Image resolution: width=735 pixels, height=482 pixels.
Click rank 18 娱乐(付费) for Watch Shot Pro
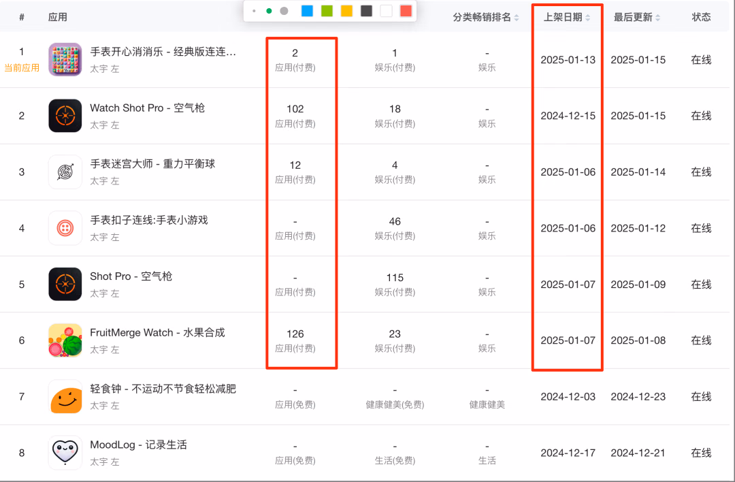tap(395, 116)
